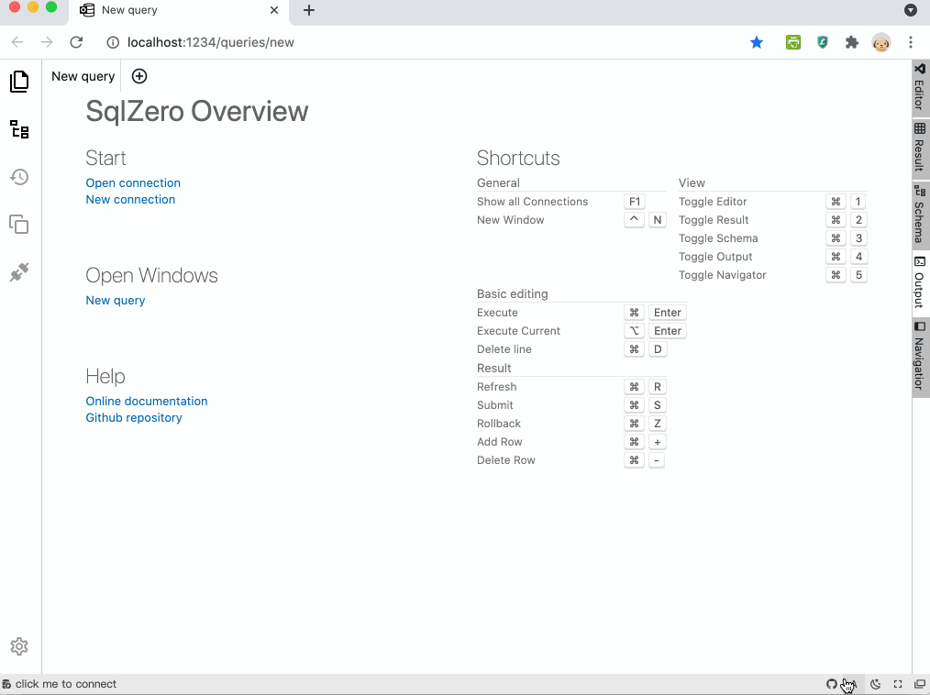This screenshot has height=695, width=930.
Task: Open sidebar settings with the gear icon
Action: coord(19,646)
